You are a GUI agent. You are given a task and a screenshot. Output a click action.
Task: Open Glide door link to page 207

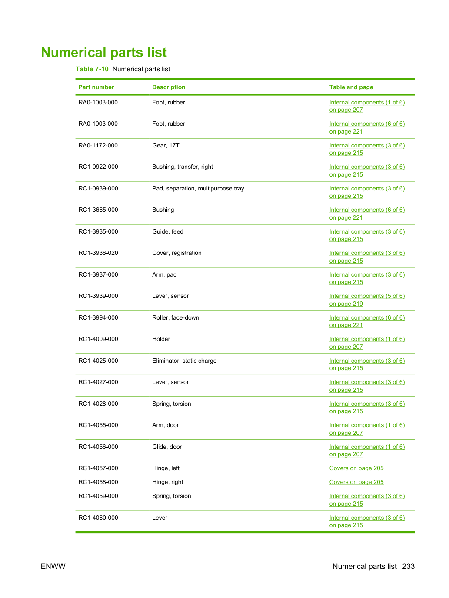pos(367,451)
